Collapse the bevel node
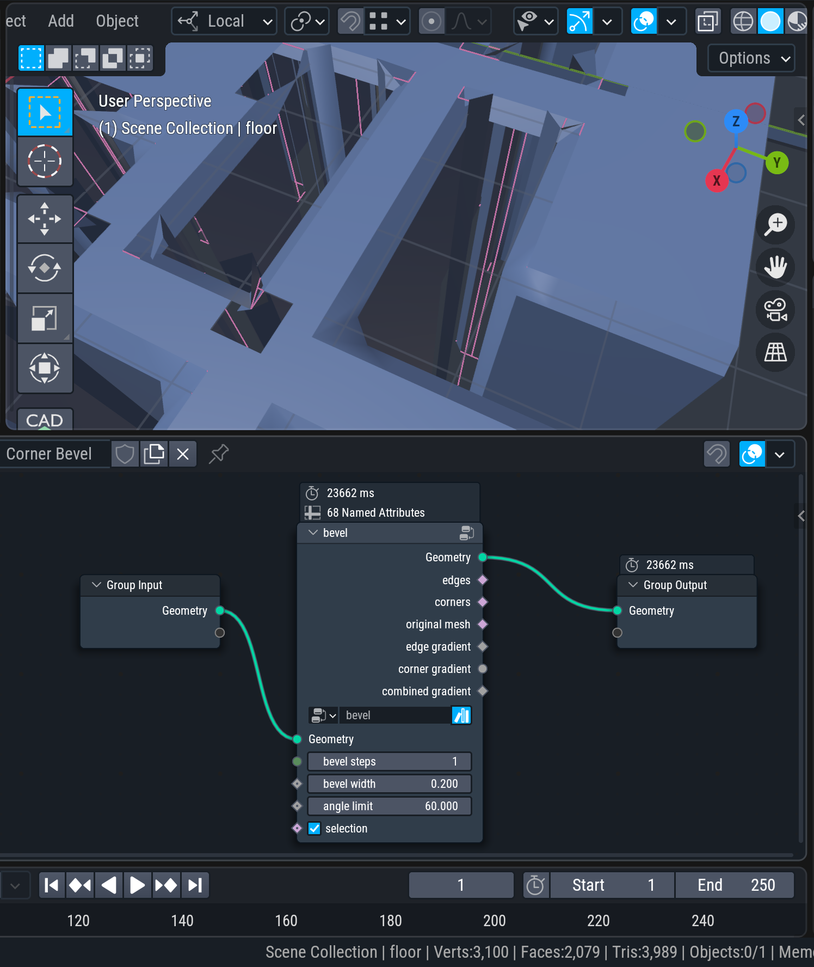Screen dimensions: 814x967 [313, 533]
